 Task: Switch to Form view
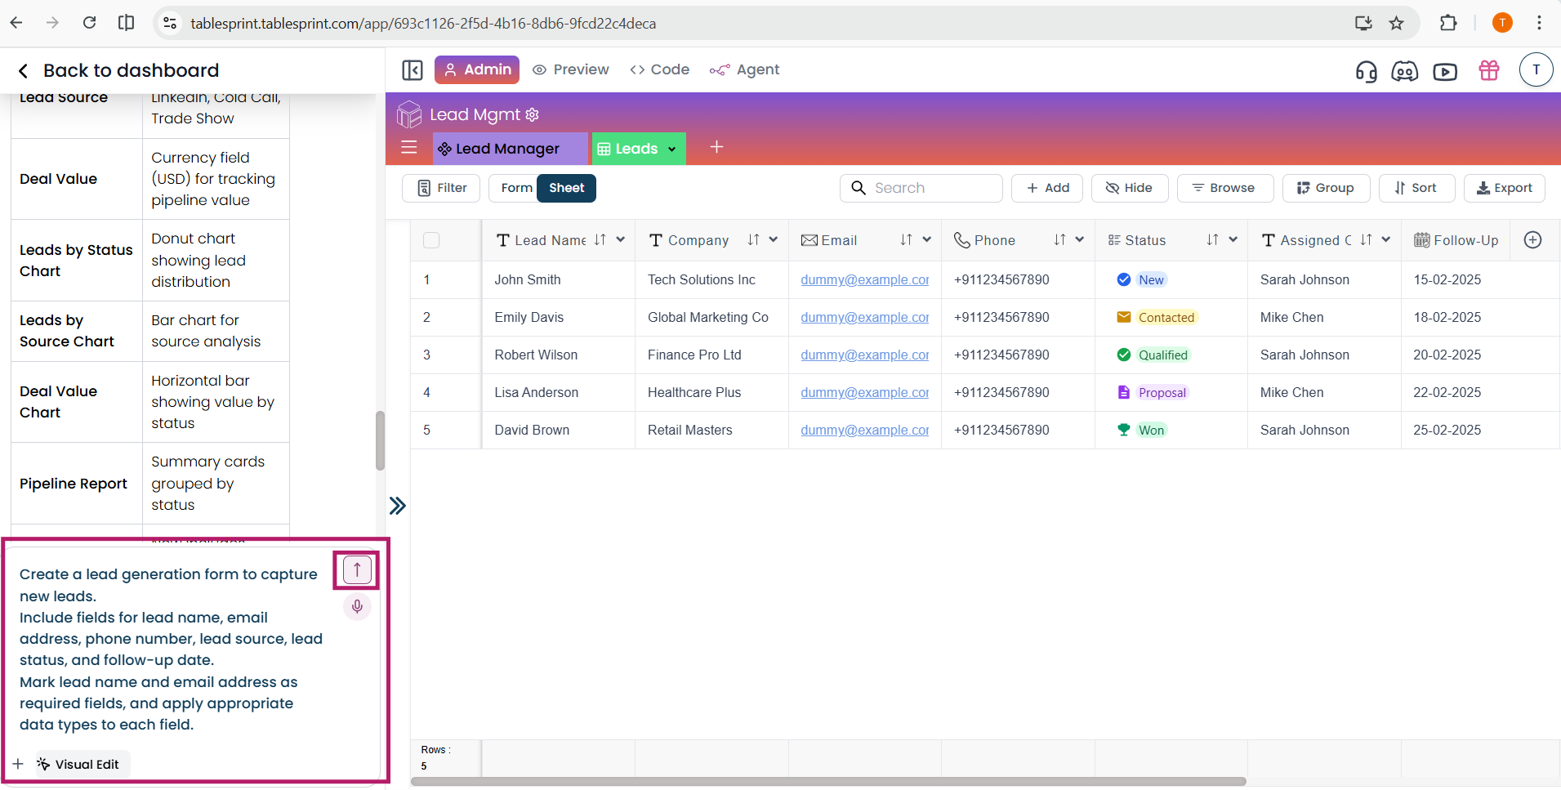[x=516, y=188]
